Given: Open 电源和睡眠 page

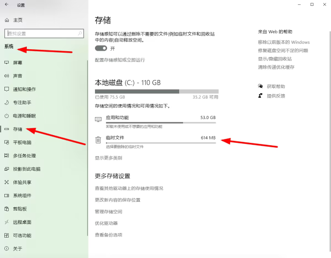Looking at the screenshot, I should point(24,116).
